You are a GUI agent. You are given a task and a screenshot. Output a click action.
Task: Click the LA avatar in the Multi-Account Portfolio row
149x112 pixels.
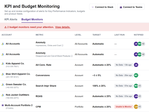click(x=136, y=107)
